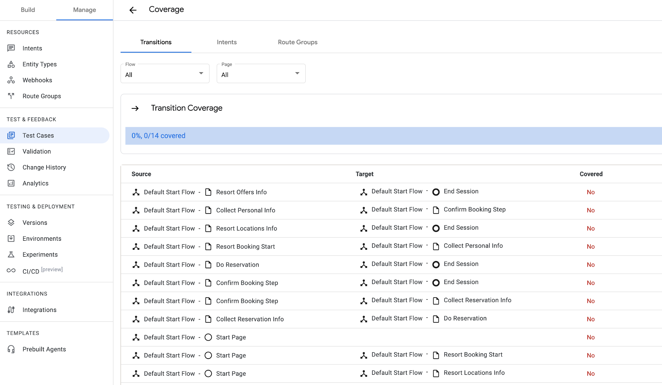Click the back navigation arrow
Image resolution: width=662 pixels, height=385 pixels.
[x=133, y=9]
